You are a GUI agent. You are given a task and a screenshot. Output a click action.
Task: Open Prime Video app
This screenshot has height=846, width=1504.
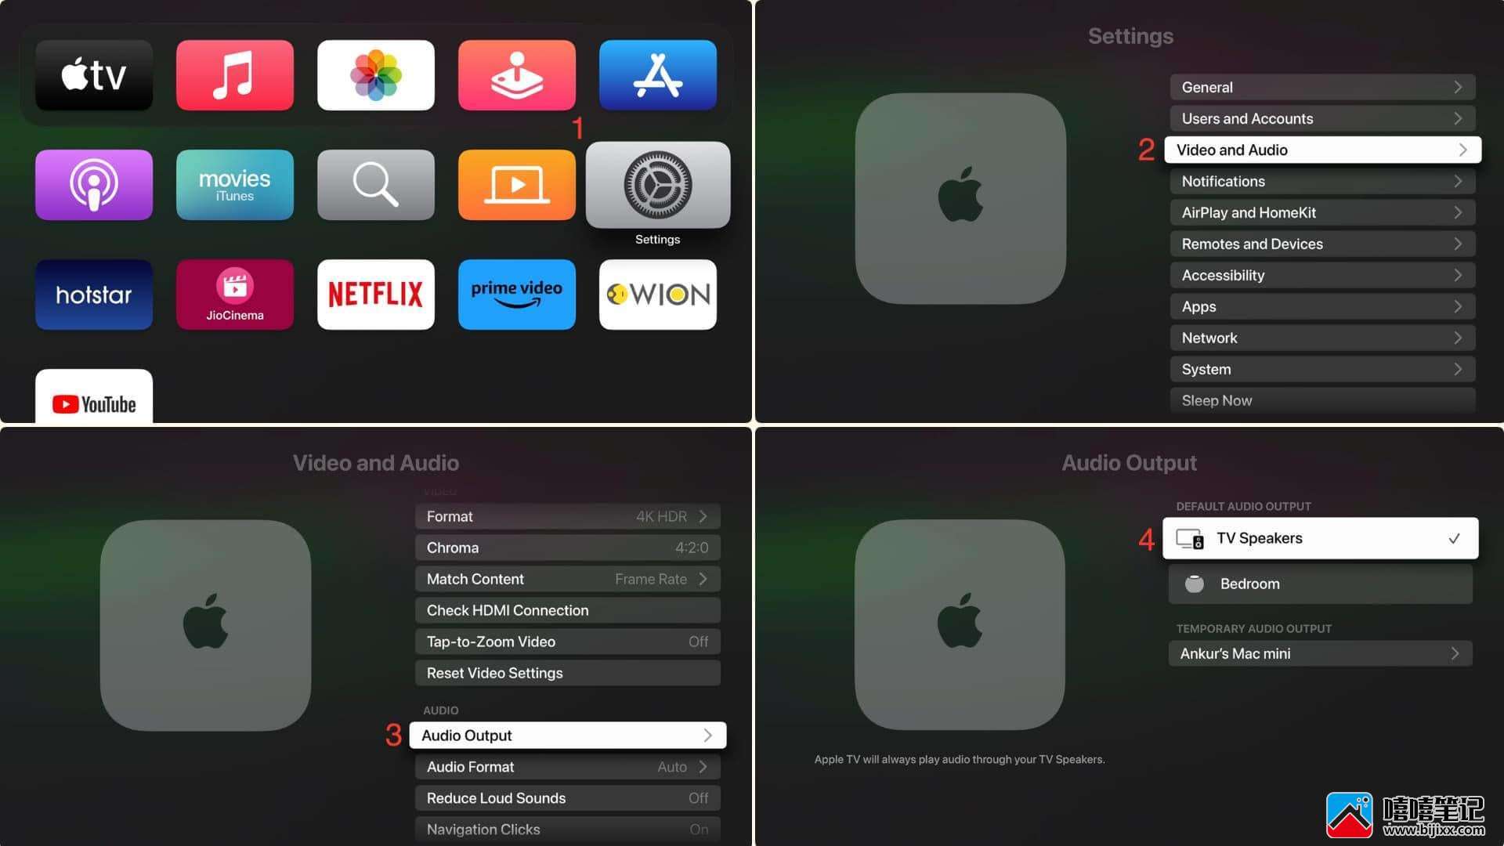[516, 292]
